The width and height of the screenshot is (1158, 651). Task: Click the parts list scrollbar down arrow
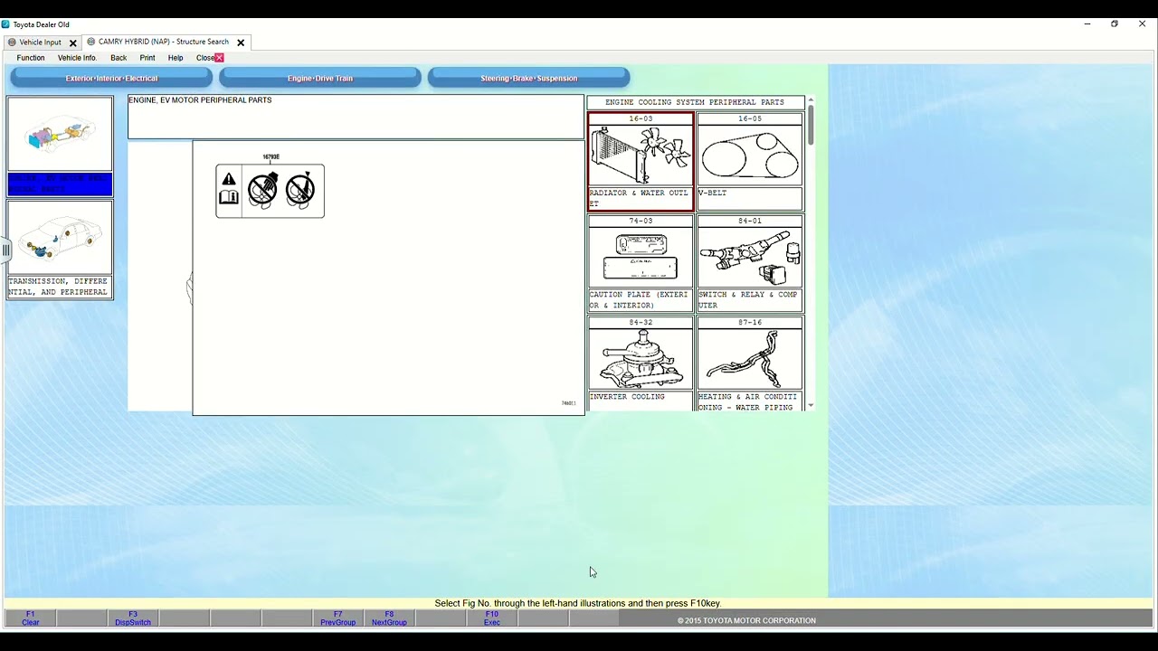(811, 406)
